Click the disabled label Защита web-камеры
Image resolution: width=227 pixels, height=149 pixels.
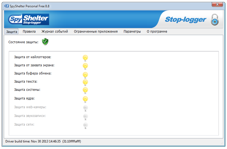[x=30, y=107]
